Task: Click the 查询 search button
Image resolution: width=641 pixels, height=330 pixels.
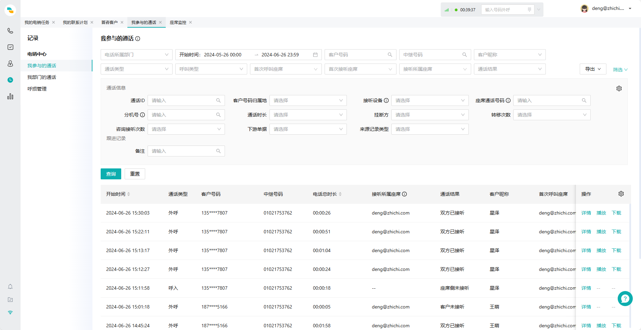Action: 111,174
